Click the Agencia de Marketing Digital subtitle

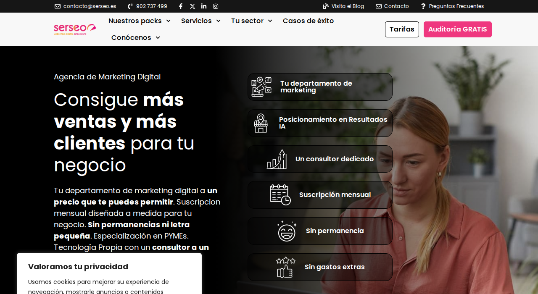tap(107, 77)
